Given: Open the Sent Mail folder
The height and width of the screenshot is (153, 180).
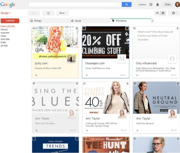Looking at the screenshot, I should (5, 39).
